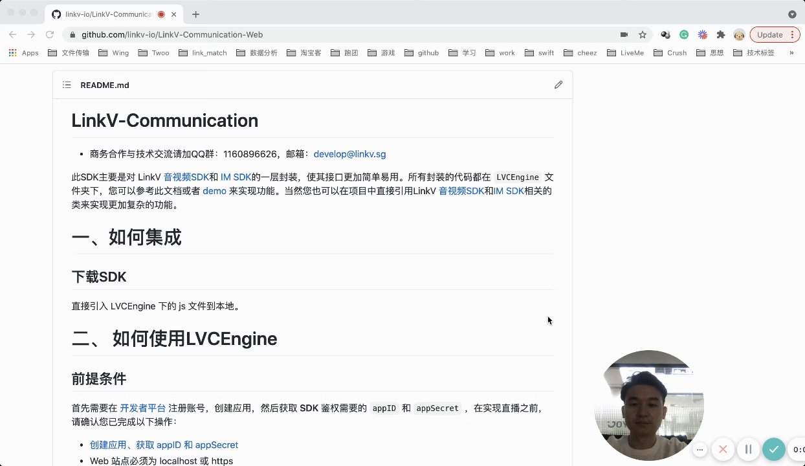The image size is (805, 466).
Task: Open the Crush bookmark folder
Action: (x=670, y=53)
